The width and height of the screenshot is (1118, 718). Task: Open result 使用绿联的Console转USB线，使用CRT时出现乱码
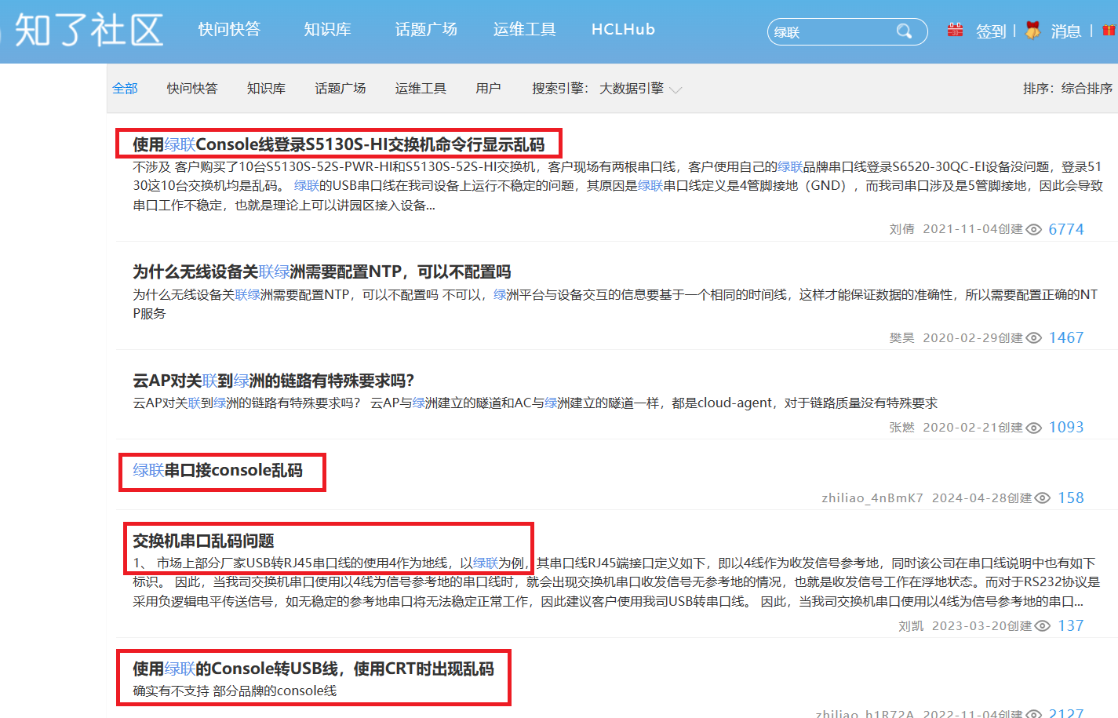(313, 669)
